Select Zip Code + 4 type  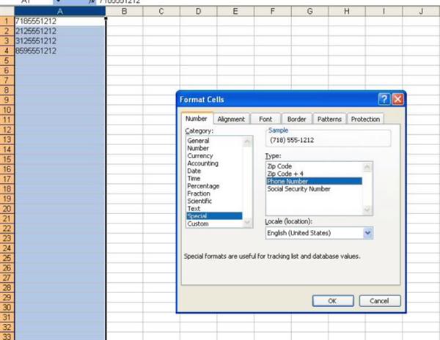point(285,174)
